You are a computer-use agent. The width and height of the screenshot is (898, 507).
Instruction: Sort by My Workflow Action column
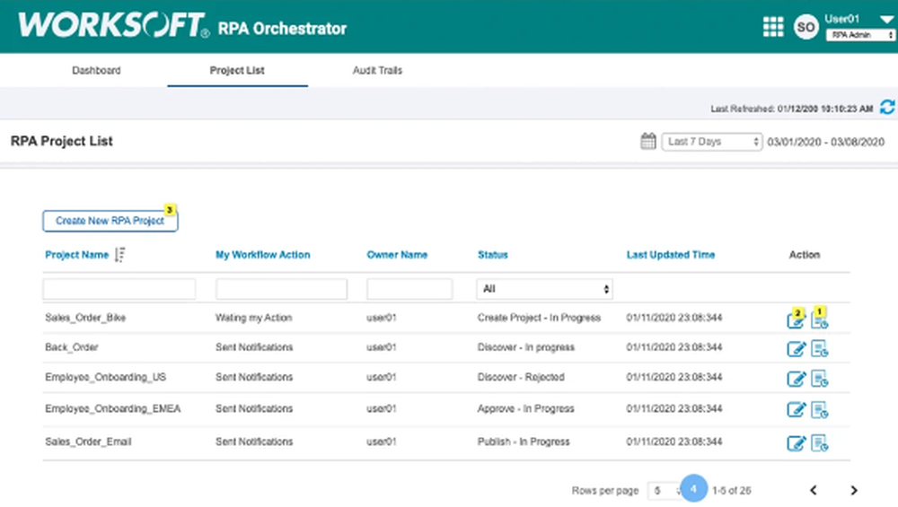(263, 255)
